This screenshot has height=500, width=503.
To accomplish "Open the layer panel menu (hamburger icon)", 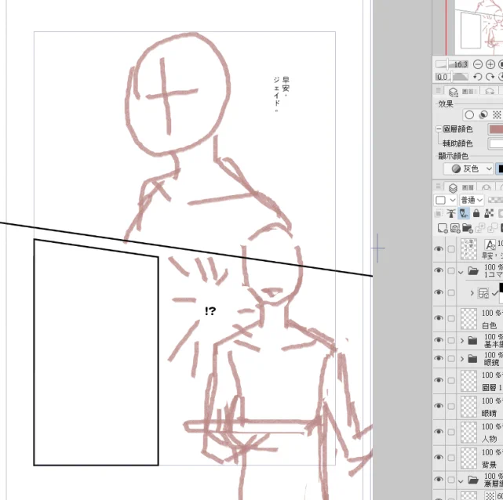I will (x=439, y=186).
